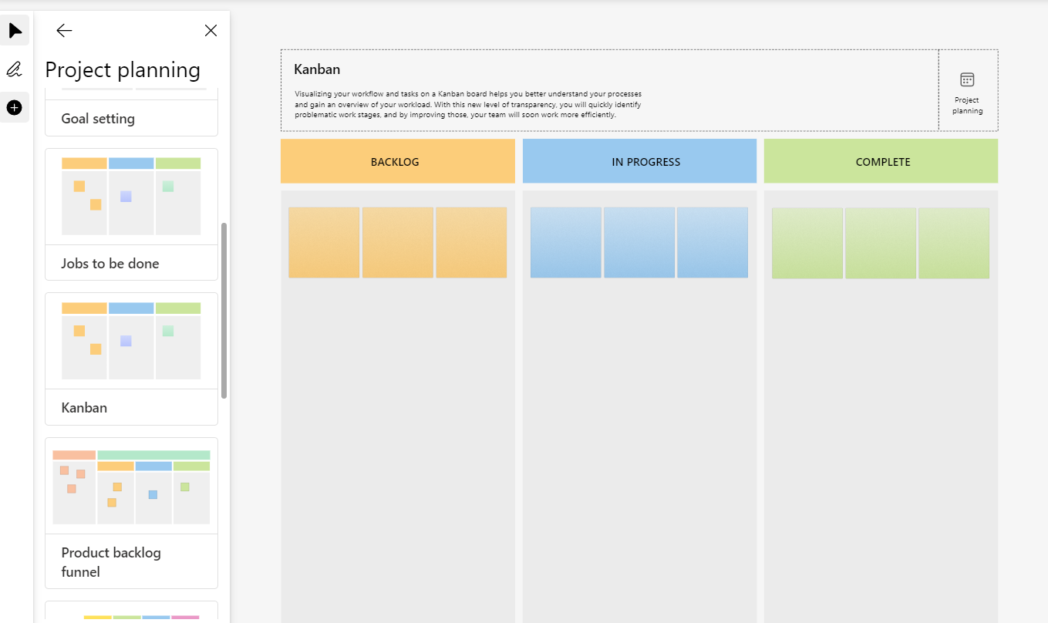
Task: Click the COMPLETE column header
Action: coord(881,162)
